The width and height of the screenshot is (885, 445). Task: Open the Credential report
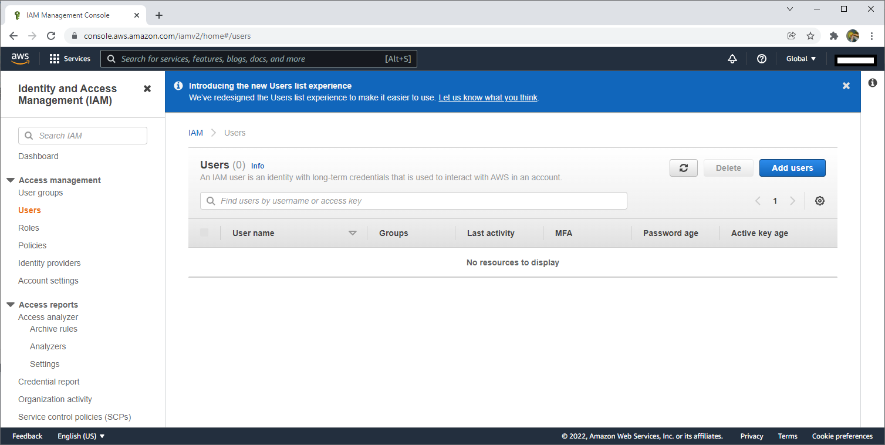(x=49, y=382)
